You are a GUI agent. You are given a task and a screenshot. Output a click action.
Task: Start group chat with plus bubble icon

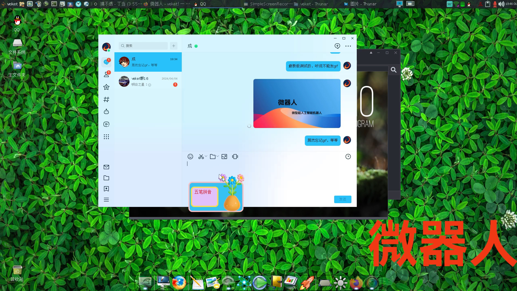pos(337,46)
